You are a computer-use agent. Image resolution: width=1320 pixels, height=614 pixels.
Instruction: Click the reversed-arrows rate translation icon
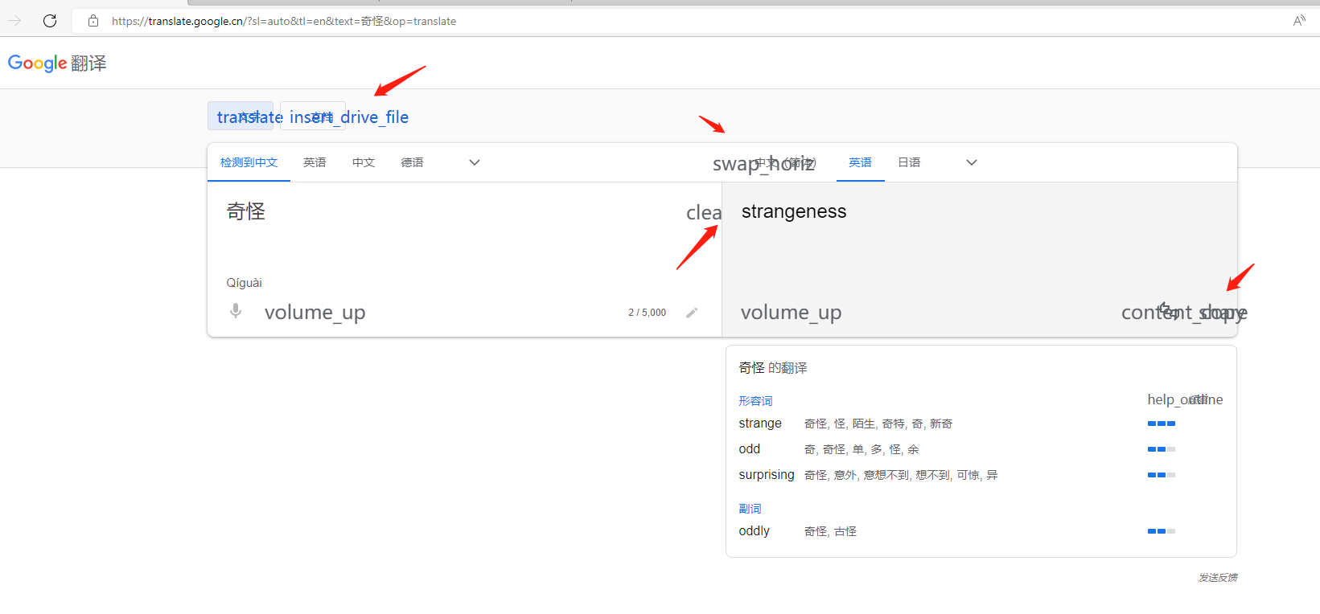pyautogui.click(x=1168, y=310)
